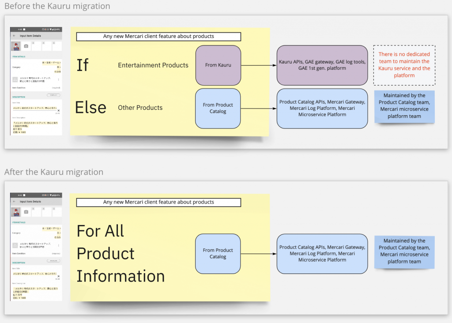Select the product photo thumbnail in Before-migration phone

15,46
